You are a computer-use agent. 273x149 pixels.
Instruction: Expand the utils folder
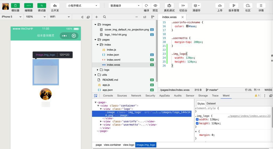point(95,75)
